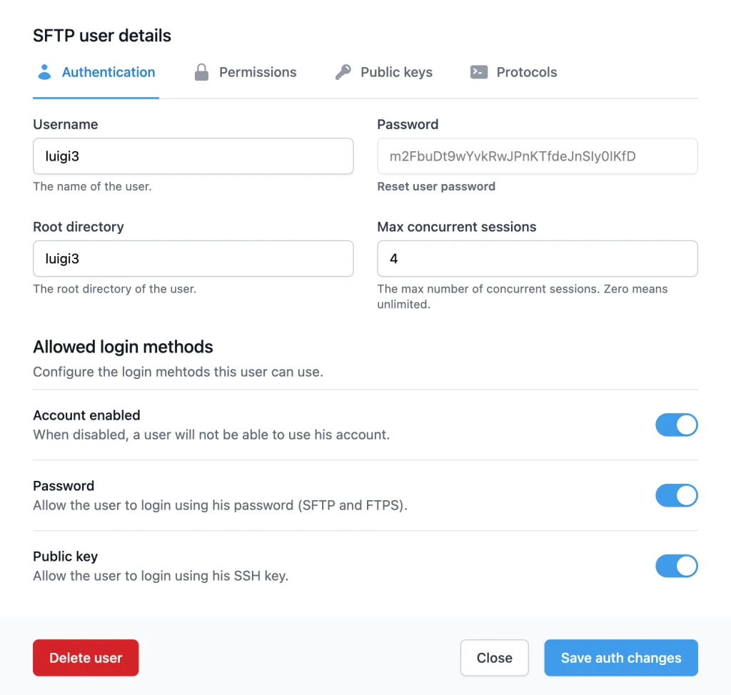Click the Authentication person icon
The image size is (731, 695).
pyautogui.click(x=44, y=72)
